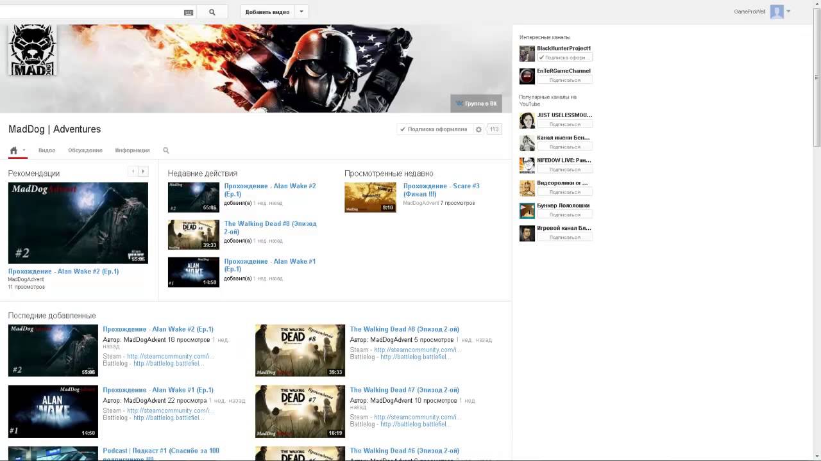Subscribe to EnTeRGameChannel

tap(565, 80)
